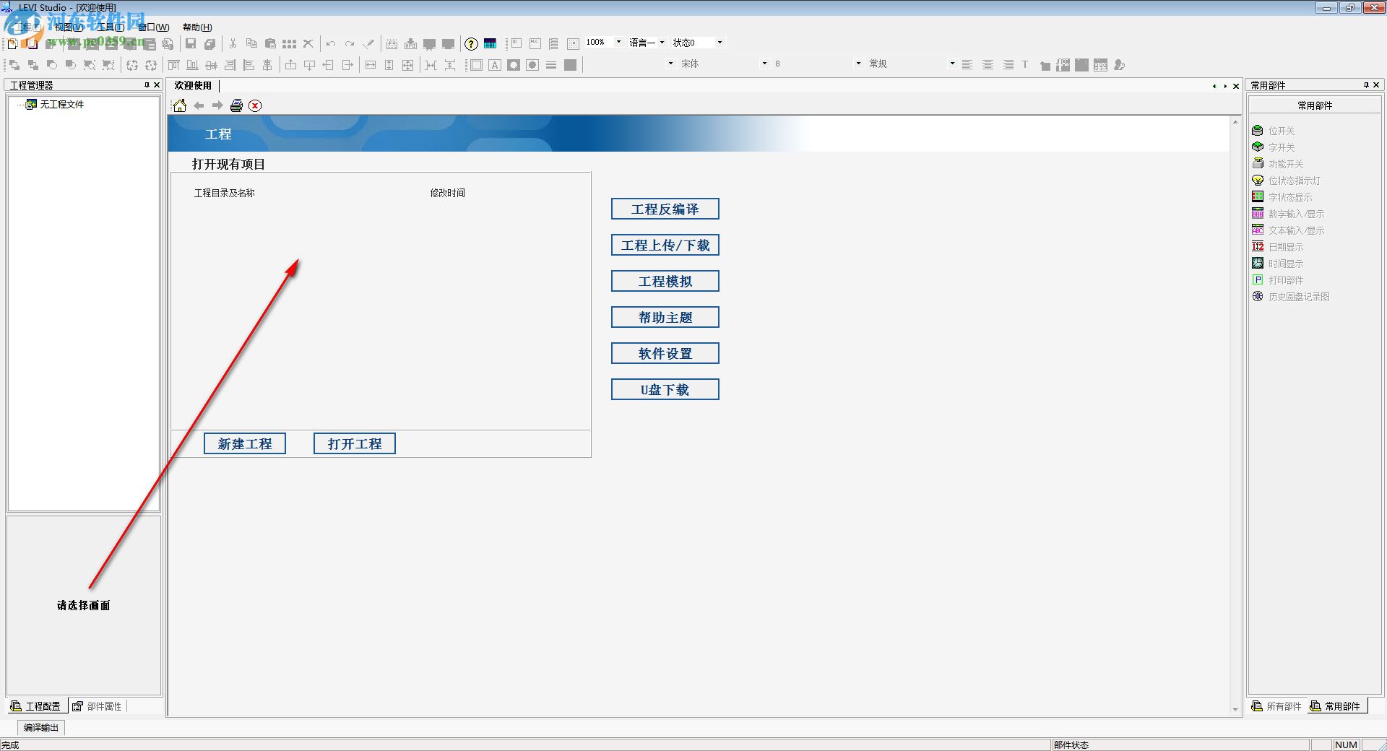Image resolution: width=1387 pixels, height=751 pixels.
Task: Toggle pin on 工程管理器 panel
Action: click(x=147, y=84)
